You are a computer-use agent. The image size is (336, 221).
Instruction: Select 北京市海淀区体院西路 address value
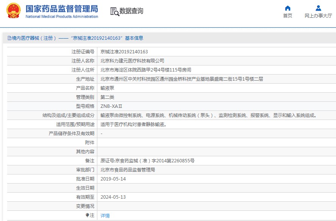146,70
